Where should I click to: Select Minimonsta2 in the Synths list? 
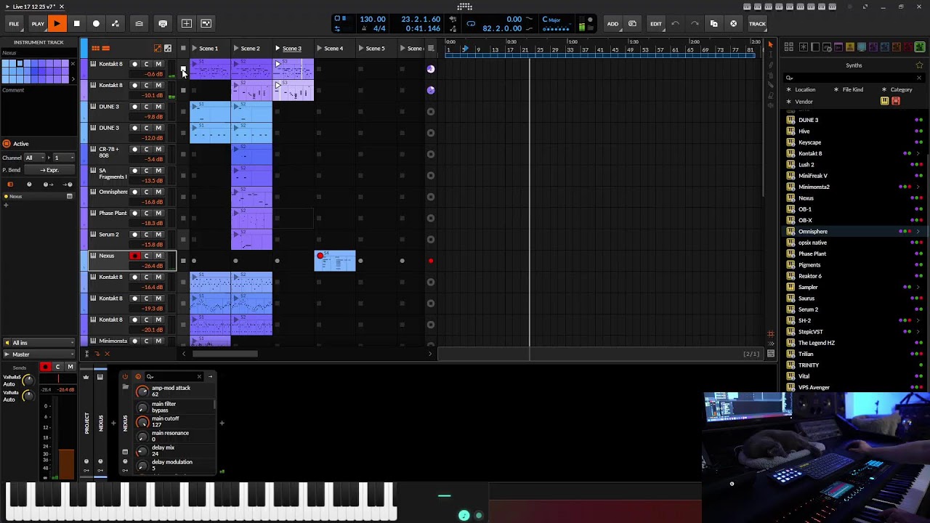(x=814, y=187)
